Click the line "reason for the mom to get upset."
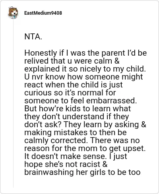159x194 pixels. tap(85, 149)
